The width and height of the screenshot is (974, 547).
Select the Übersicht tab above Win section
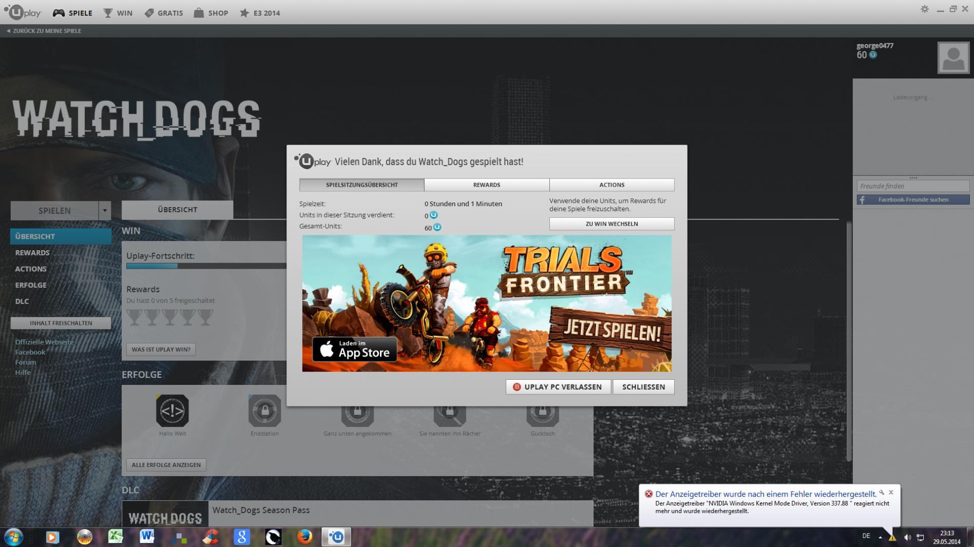pos(177,210)
